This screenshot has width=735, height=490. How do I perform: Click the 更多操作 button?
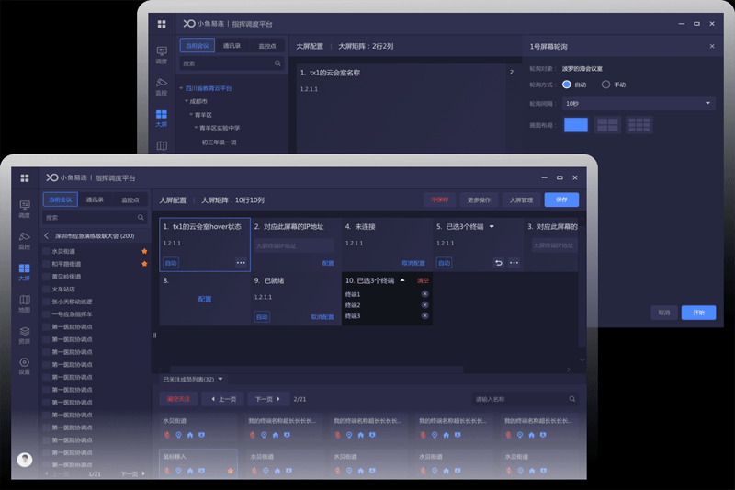[x=478, y=199]
